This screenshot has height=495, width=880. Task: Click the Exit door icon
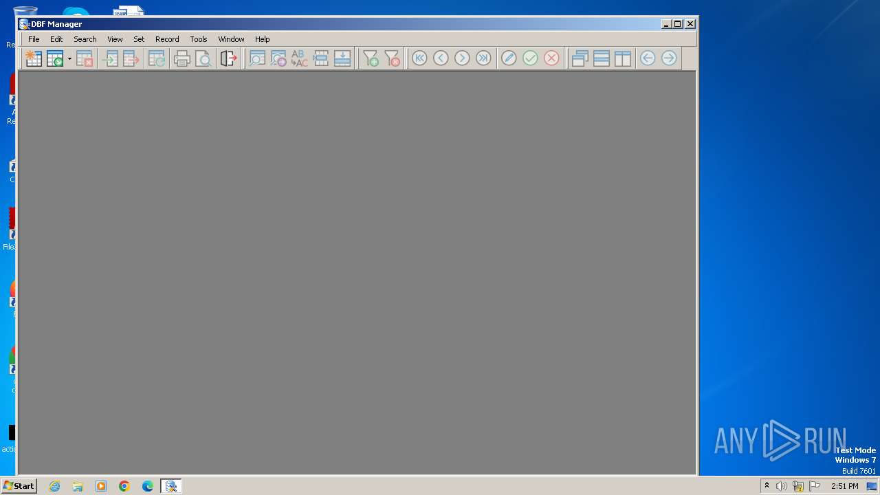[229, 58]
